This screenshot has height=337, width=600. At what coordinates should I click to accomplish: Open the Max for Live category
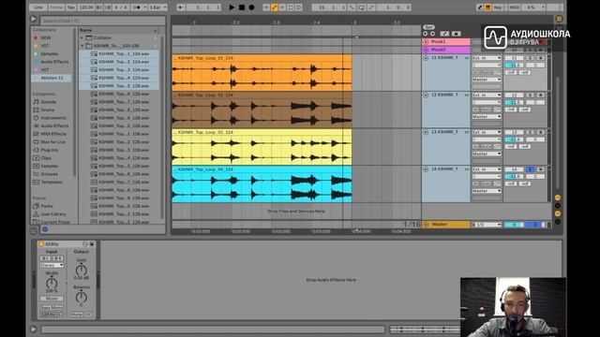click(x=52, y=142)
